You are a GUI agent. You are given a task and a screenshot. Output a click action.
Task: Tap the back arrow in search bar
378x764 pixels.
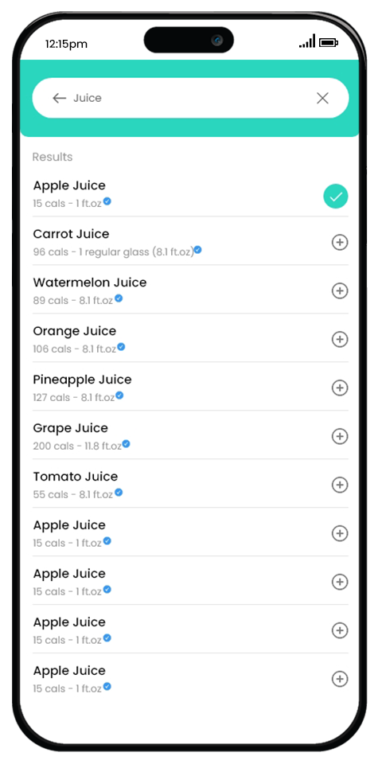[59, 98]
